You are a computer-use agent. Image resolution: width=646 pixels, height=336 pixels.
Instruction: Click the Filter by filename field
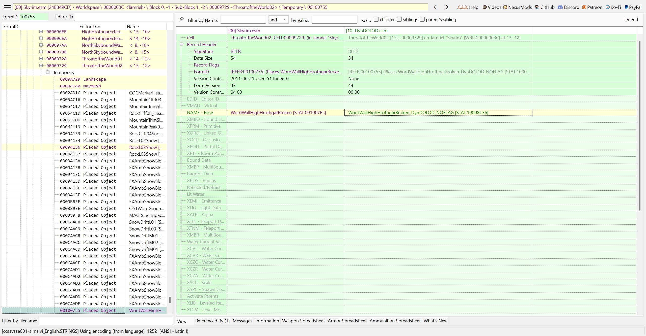(105, 321)
